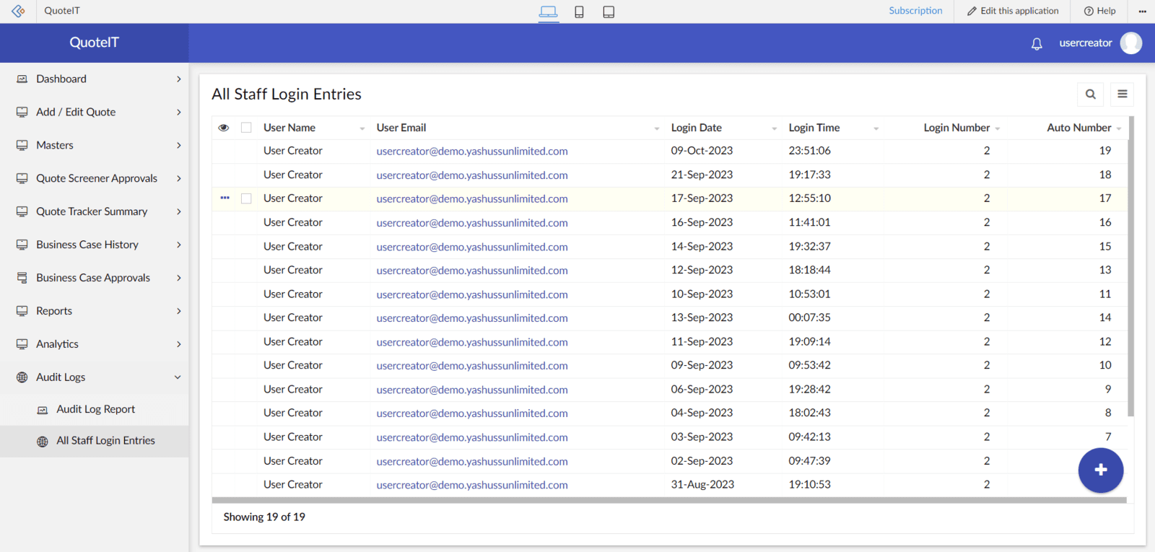Collapse the Audit Logs sidebar section
This screenshot has height=552, width=1155.
click(x=178, y=377)
